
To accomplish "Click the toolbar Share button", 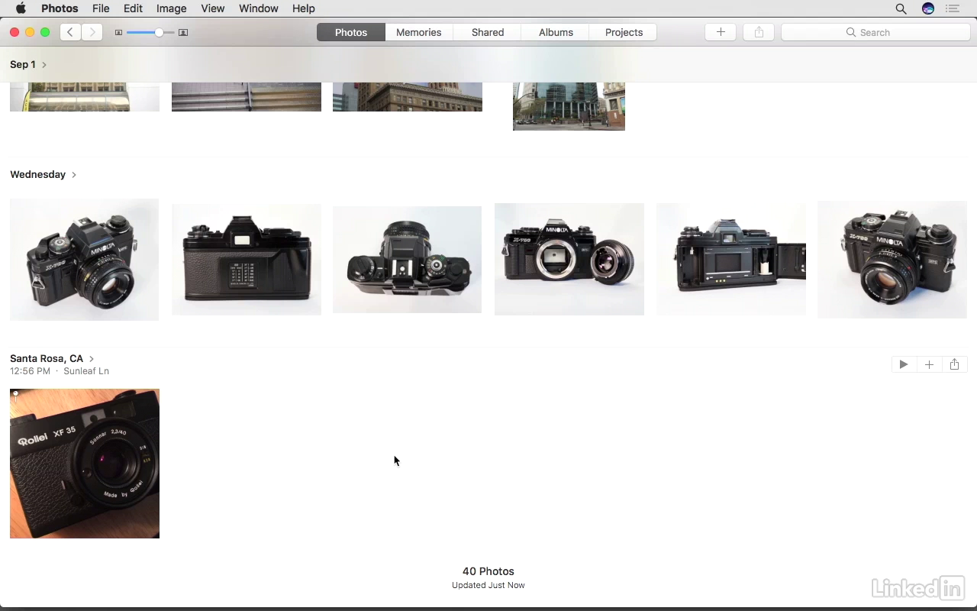I will [759, 32].
